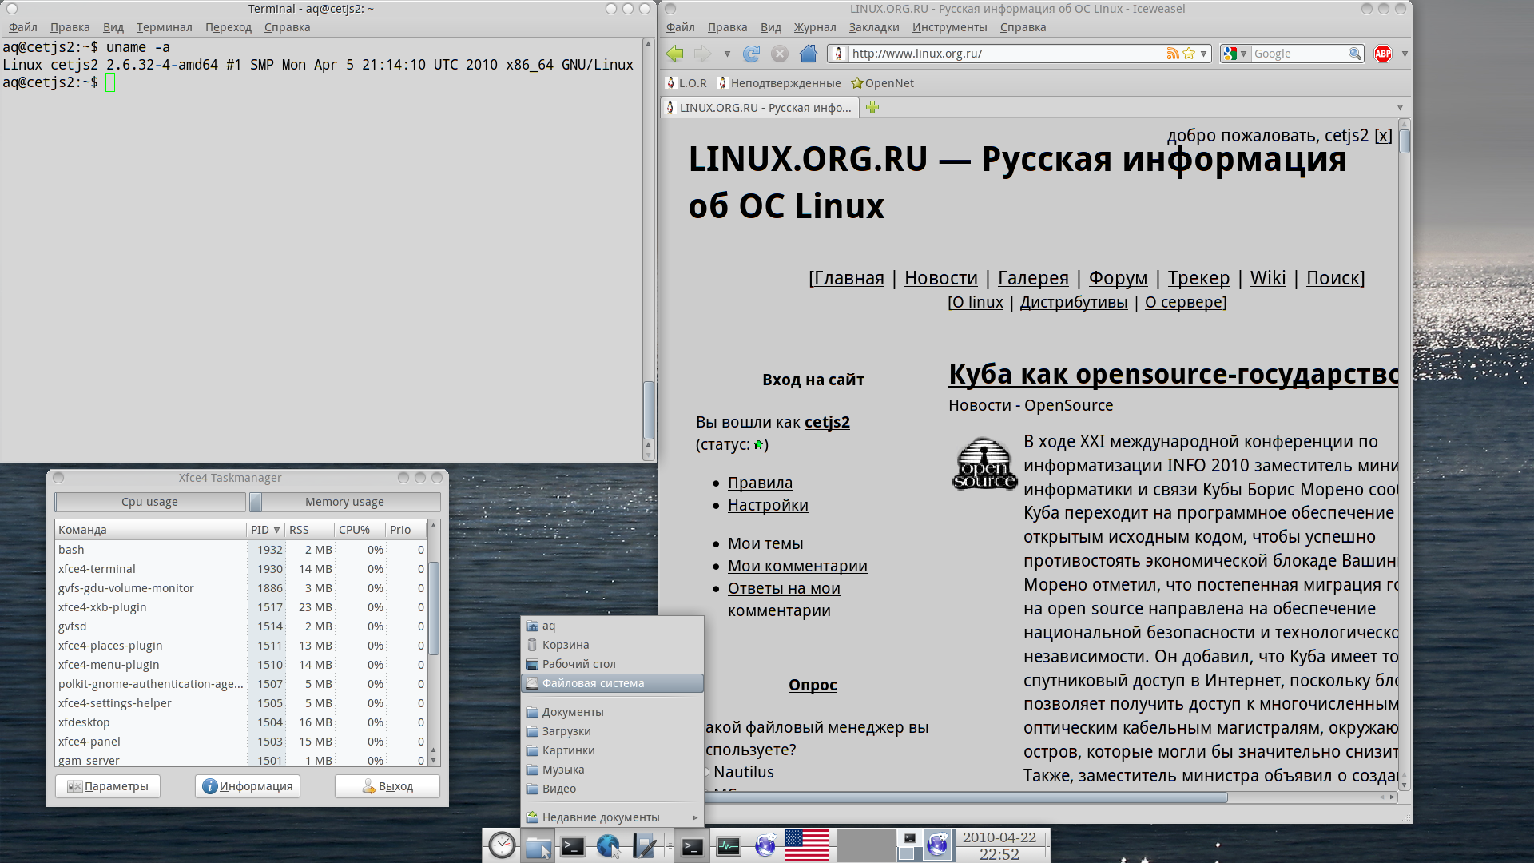Click the Memory usage progress bar
Viewport: 1534px width, 863px height.
pos(344,502)
